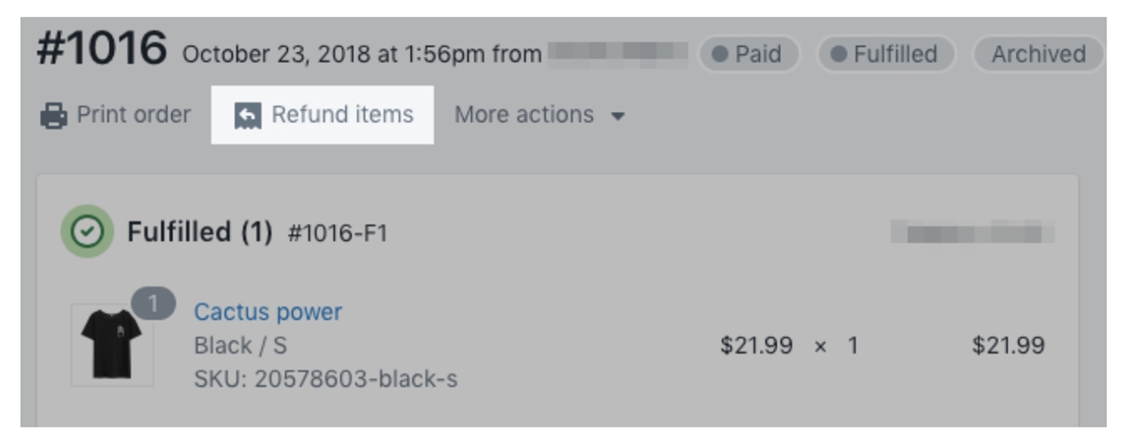The width and height of the screenshot is (1122, 439).
Task: Click the Print order button
Action: coord(115,115)
